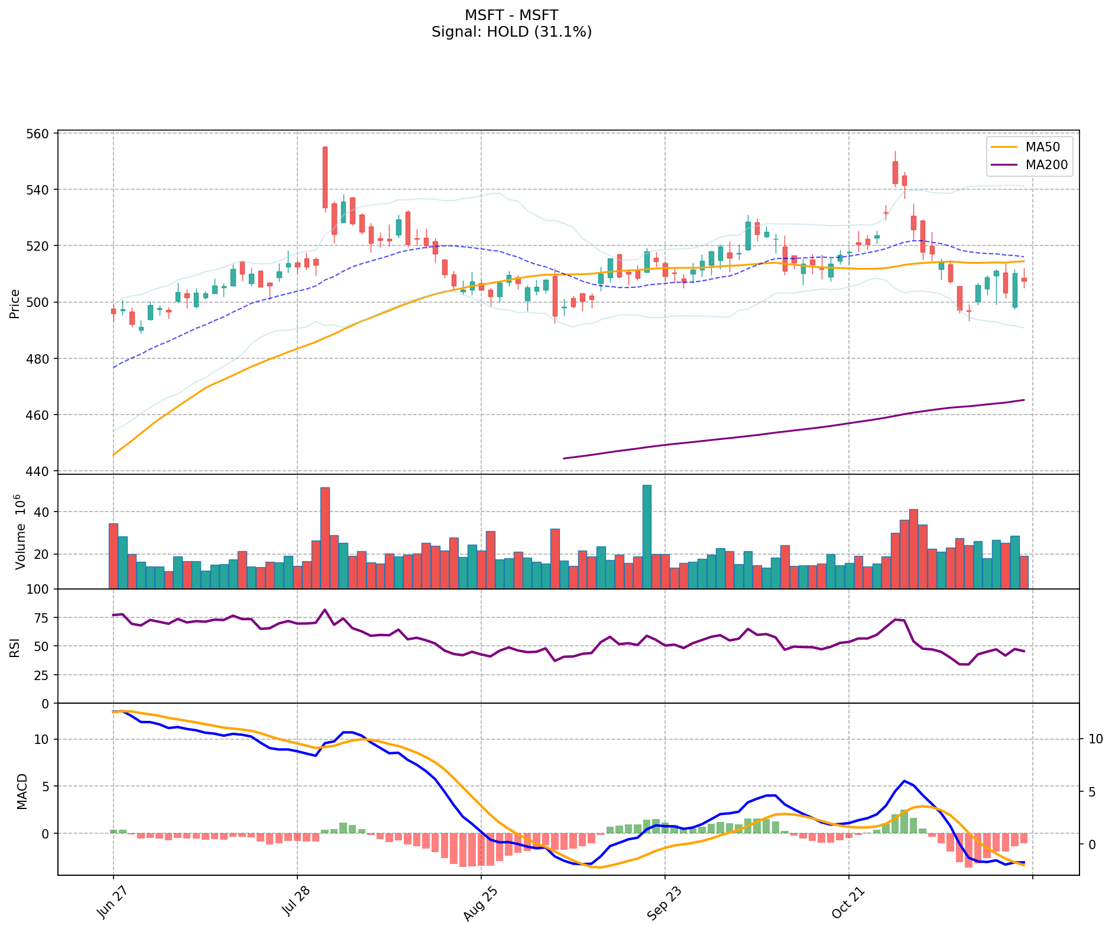The height and width of the screenshot is (932, 1112).
Task: Click the tallest red volume bar
Action: coord(325,538)
